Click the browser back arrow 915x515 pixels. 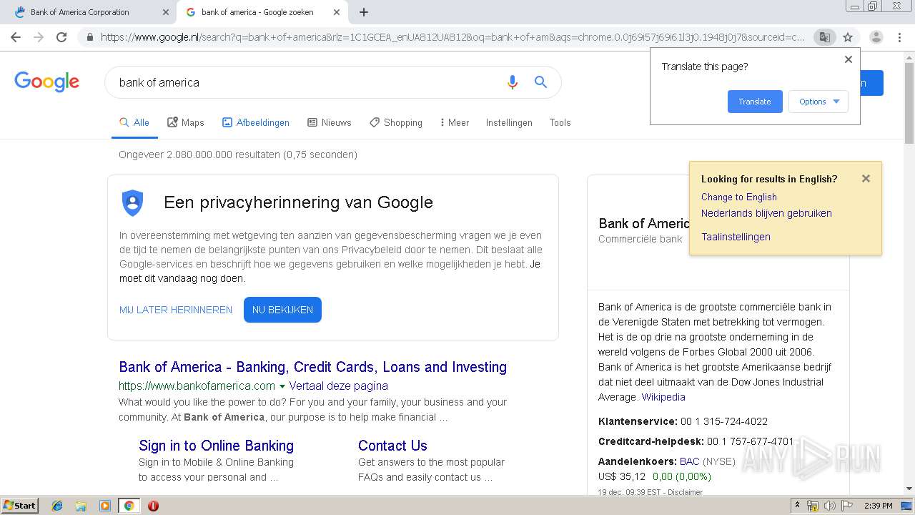click(x=16, y=37)
